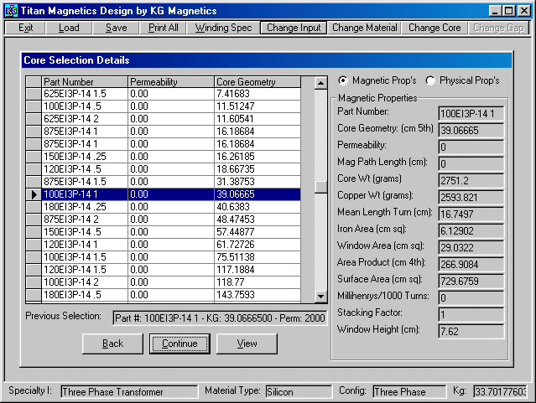Viewport: 536px width, 403px height.
Task: Select row 100EI3P-14 2
Action: [164, 282]
